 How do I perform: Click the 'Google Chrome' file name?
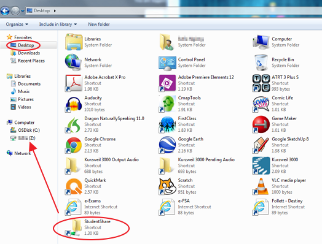point(100,139)
